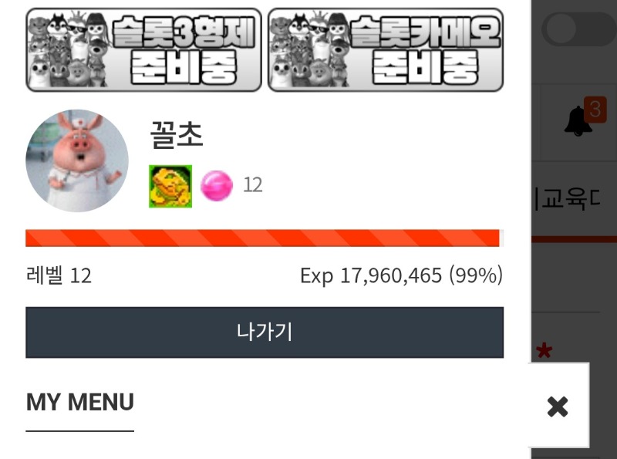
Task: Click animal characters in 슬롯3형제 banner
Action: 69,49
